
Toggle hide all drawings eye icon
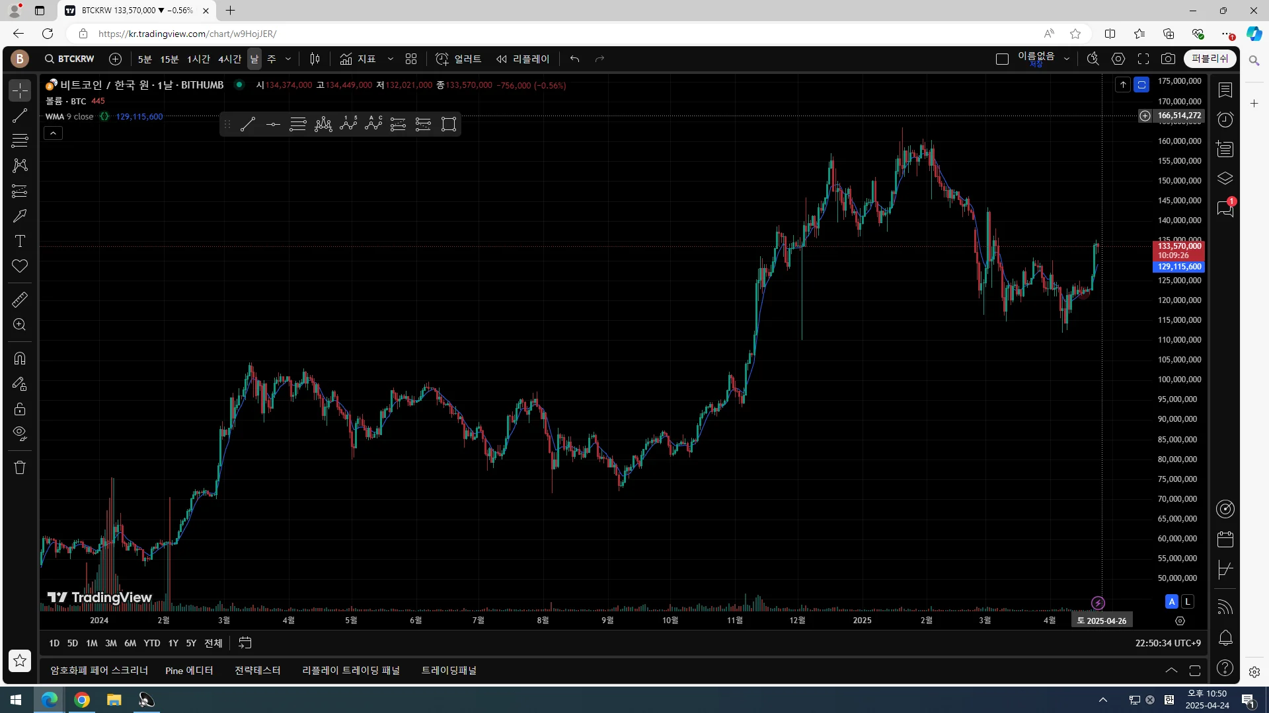tap(20, 434)
